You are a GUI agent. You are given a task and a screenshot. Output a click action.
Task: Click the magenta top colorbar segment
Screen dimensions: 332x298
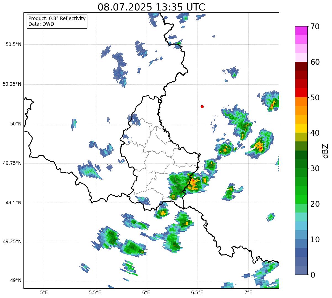(x=301, y=31)
